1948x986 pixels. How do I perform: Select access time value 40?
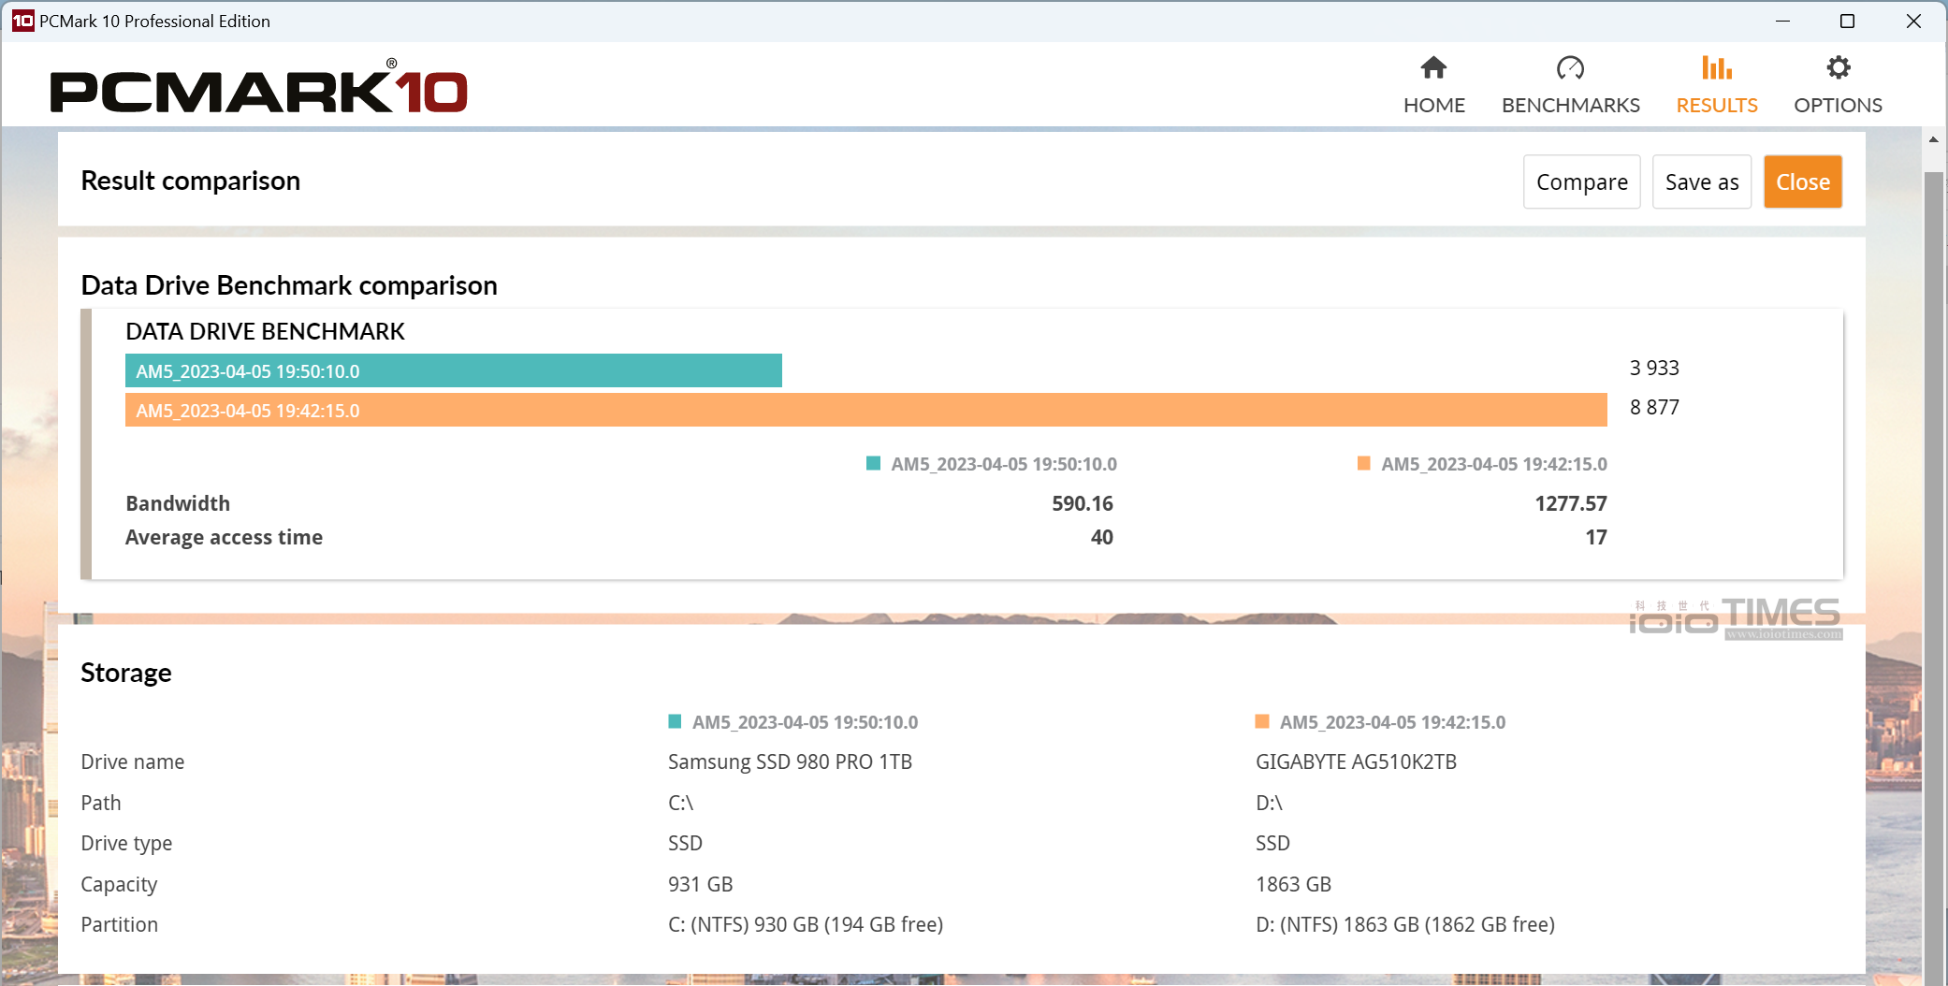tap(1101, 537)
